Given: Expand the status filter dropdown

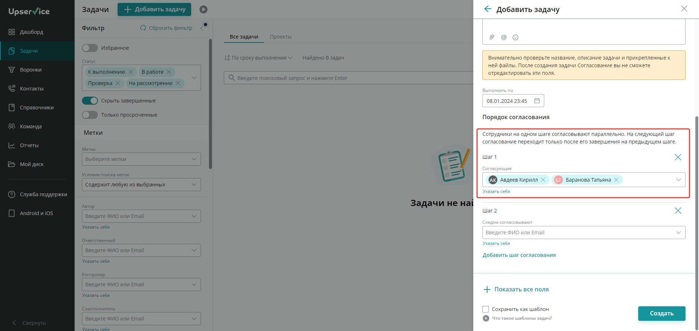Looking at the screenshot, I should click(x=194, y=77).
